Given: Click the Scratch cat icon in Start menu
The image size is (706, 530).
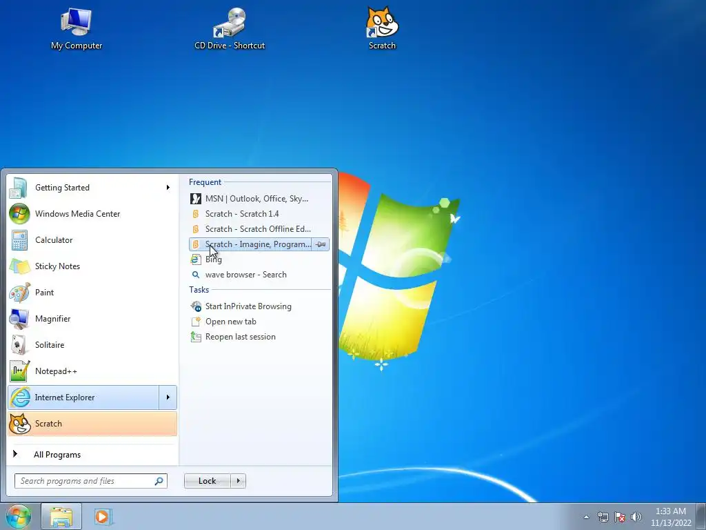Looking at the screenshot, I should [x=20, y=424].
